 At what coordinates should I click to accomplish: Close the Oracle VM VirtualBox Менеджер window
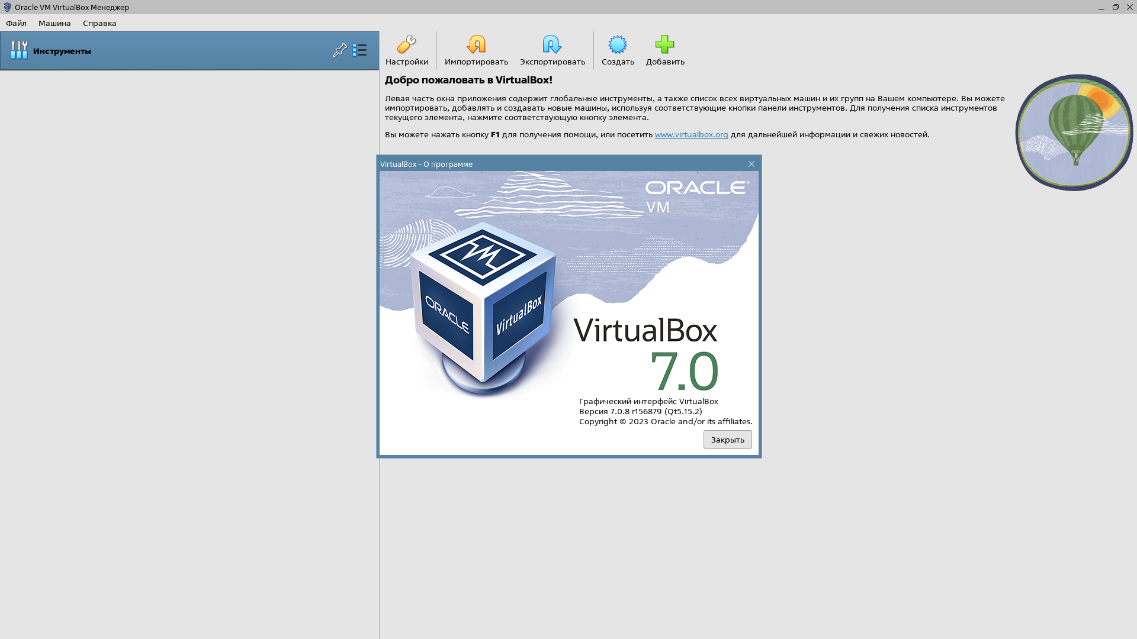(1129, 7)
